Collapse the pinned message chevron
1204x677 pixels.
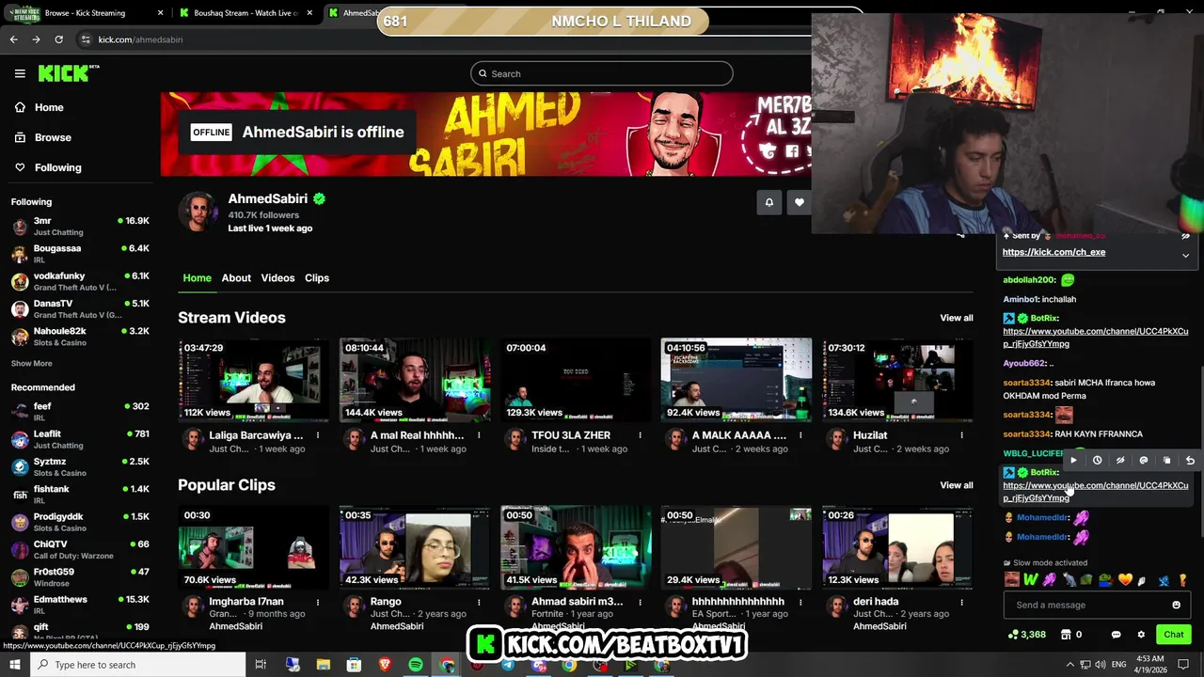[1185, 255]
